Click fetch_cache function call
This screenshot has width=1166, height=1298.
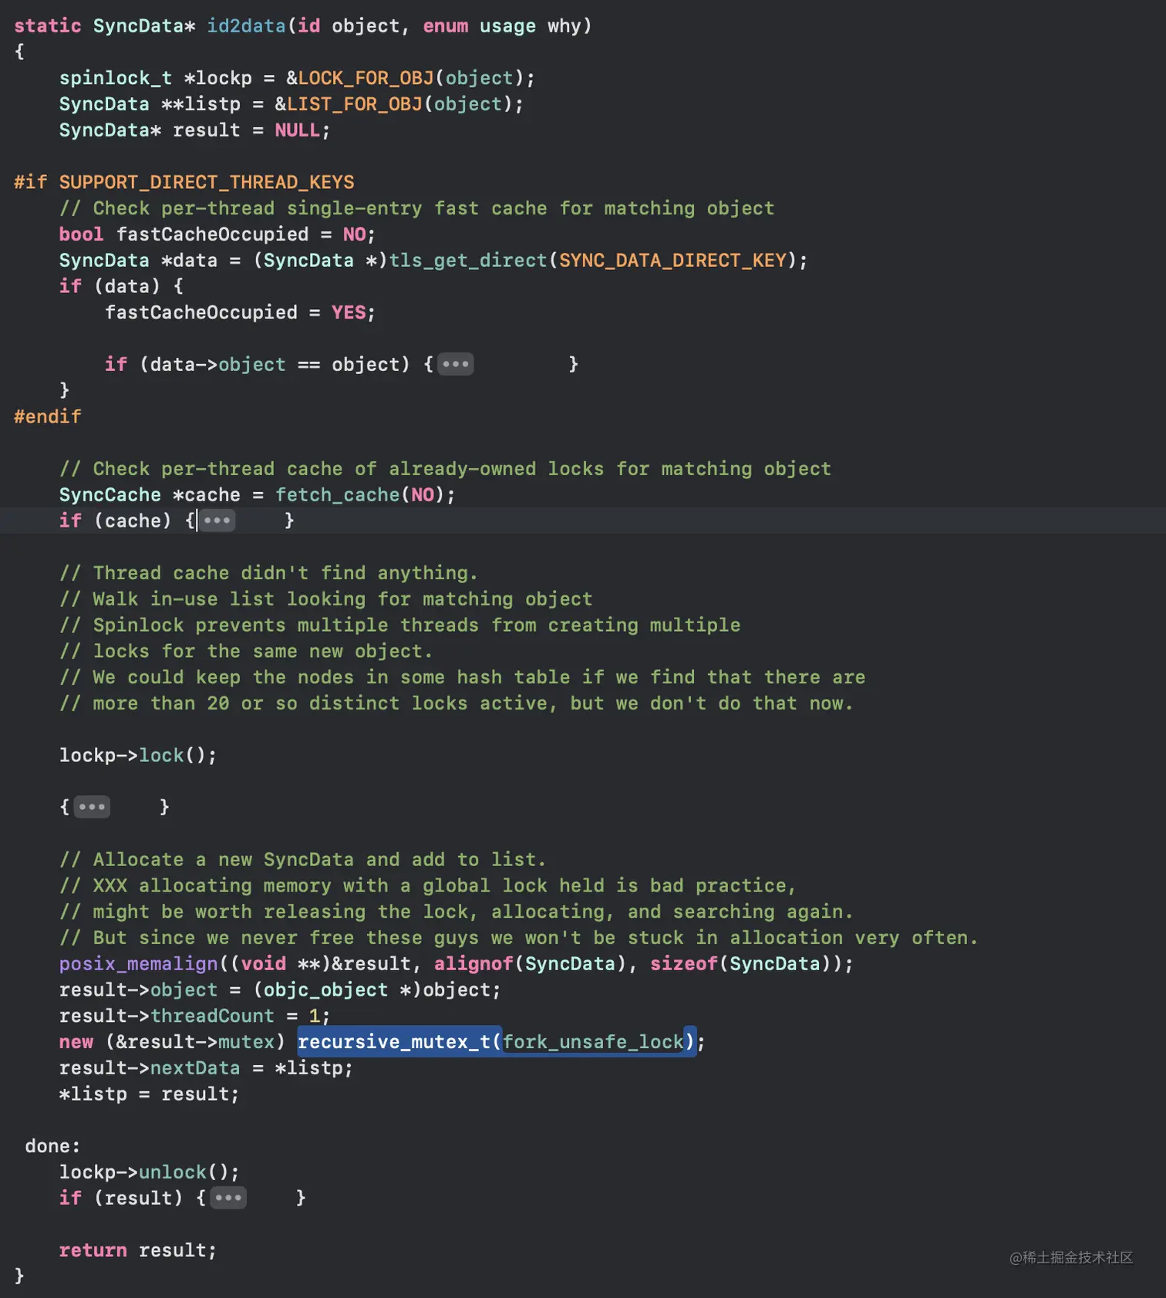(x=337, y=495)
